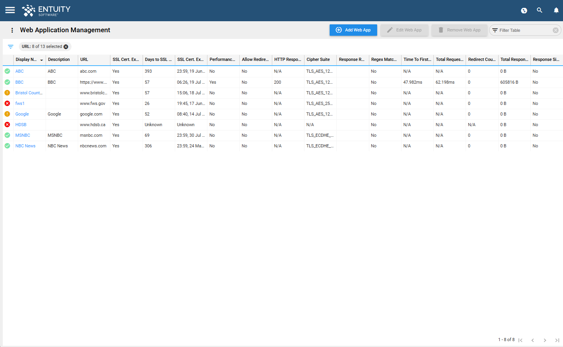Click the green status icon for ABC

coord(7,71)
